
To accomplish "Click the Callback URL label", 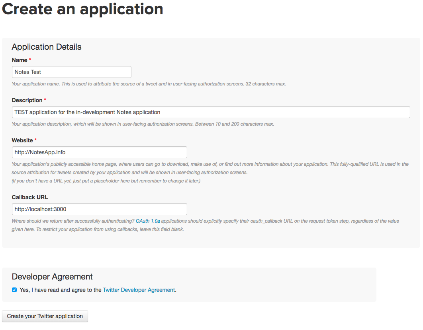I will [x=30, y=197].
